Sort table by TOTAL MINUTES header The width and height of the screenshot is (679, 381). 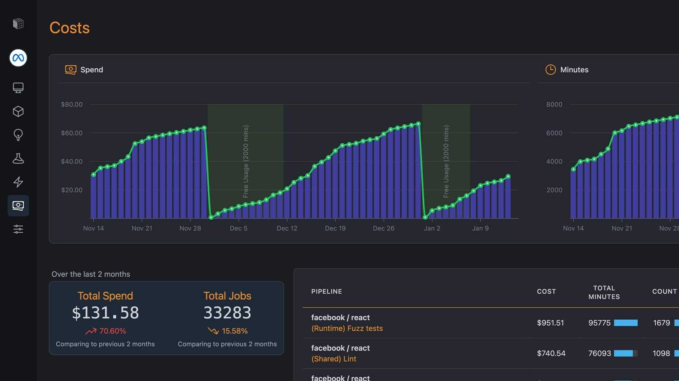coord(603,292)
